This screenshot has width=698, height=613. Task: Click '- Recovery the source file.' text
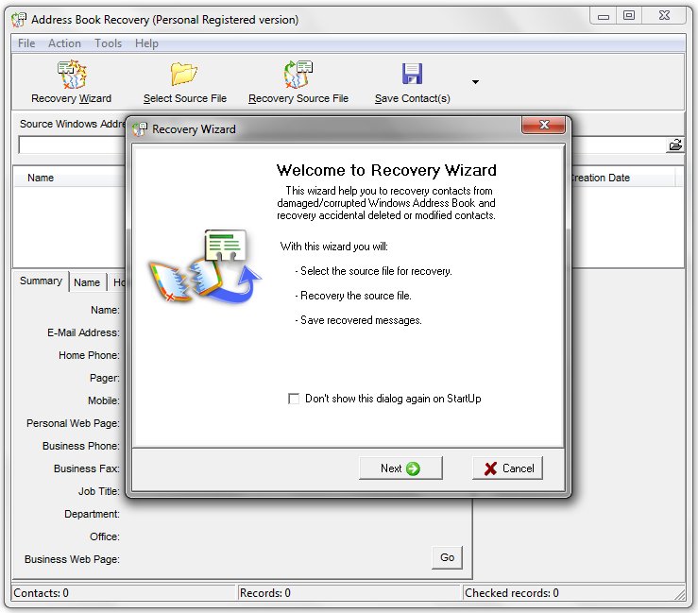[x=353, y=296]
